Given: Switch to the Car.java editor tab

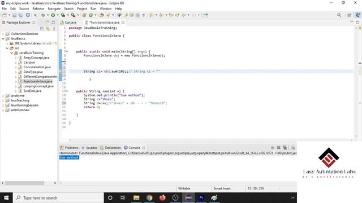Looking at the screenshot, I should click(x=70, y=23).
